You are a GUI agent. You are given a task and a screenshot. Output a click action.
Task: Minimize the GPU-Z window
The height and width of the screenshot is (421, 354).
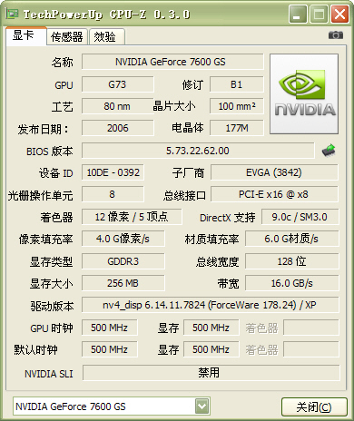(x=297, y=15)
